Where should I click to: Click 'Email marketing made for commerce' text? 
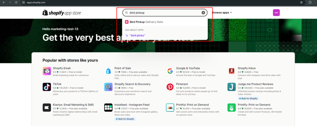tap(71, 75)
